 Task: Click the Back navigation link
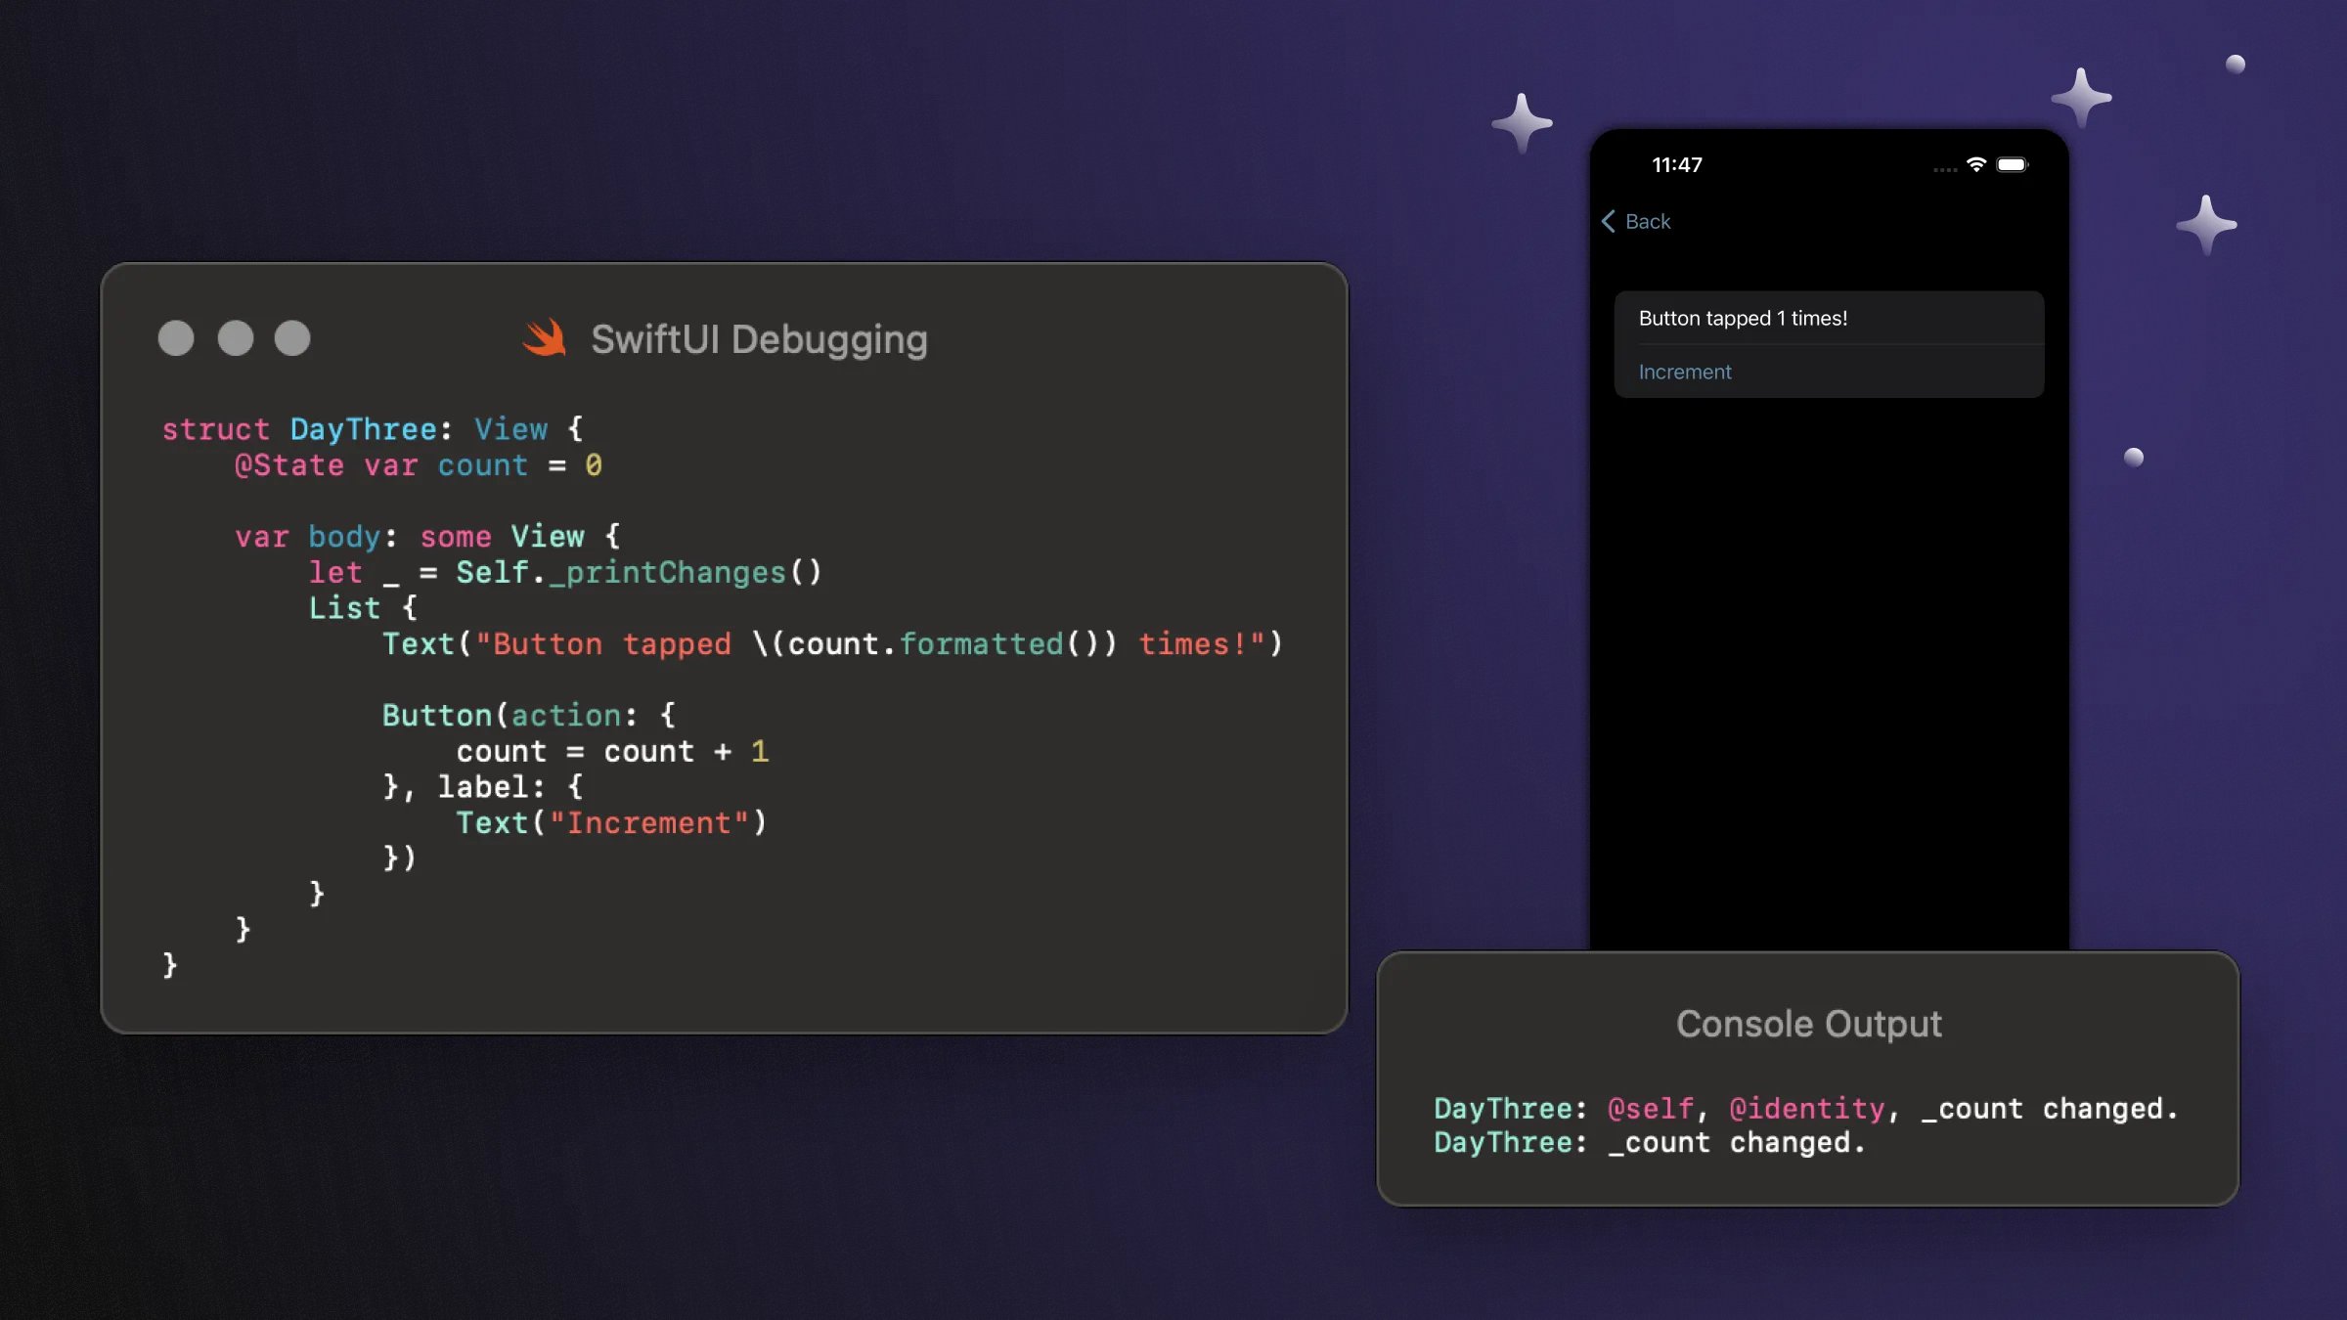tap(1648, 222)
